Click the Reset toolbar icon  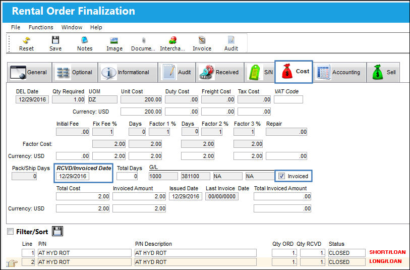[26, 43]
